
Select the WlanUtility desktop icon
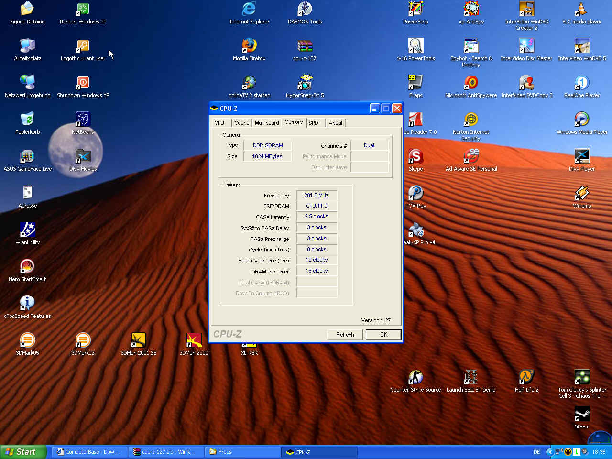(27, 234)
